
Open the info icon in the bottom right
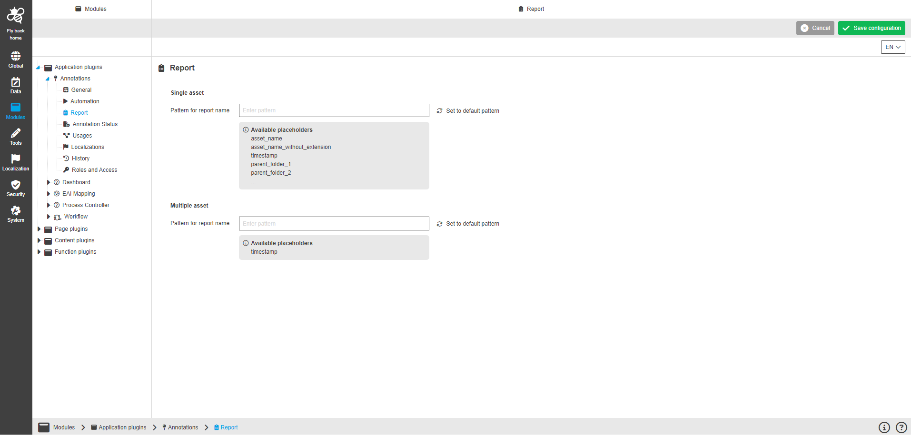tap(884, 427)
